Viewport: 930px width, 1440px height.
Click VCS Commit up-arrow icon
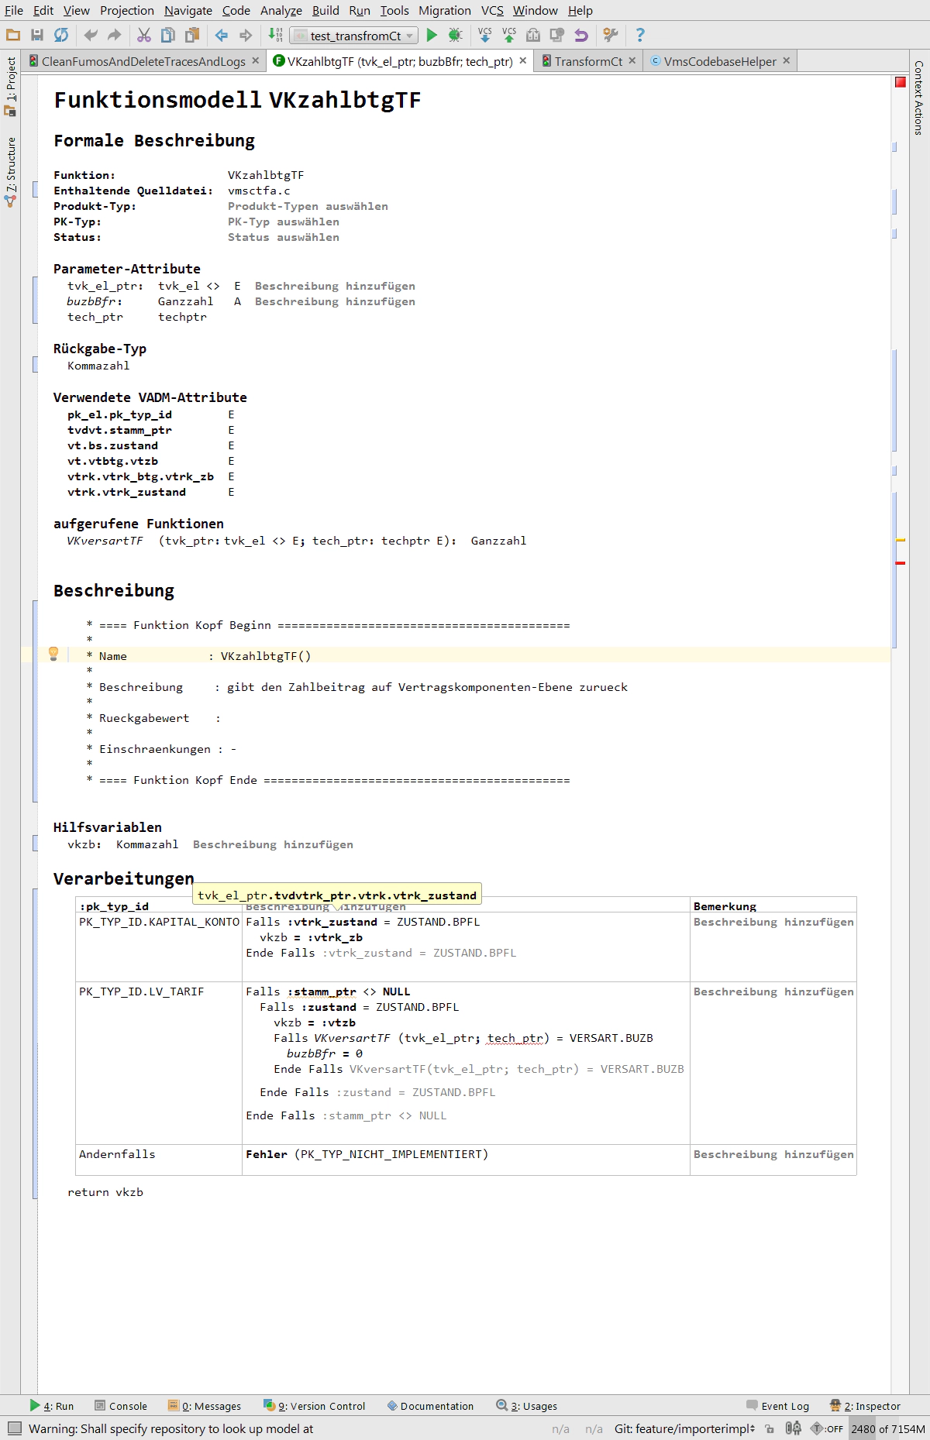coord(509,35)
